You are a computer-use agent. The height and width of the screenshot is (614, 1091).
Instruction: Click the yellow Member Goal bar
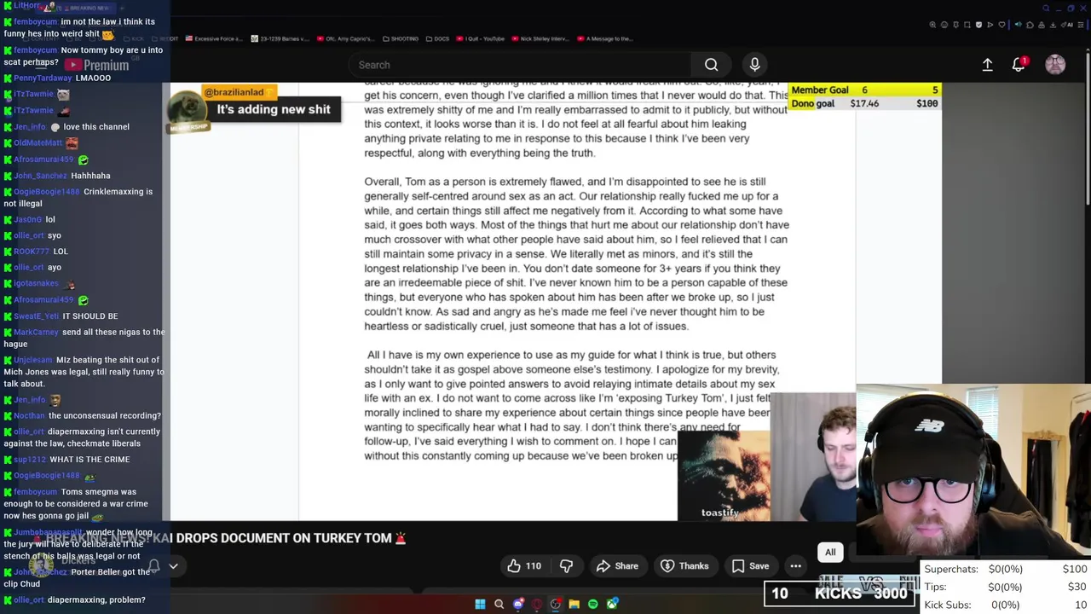(x=864, y=90)
